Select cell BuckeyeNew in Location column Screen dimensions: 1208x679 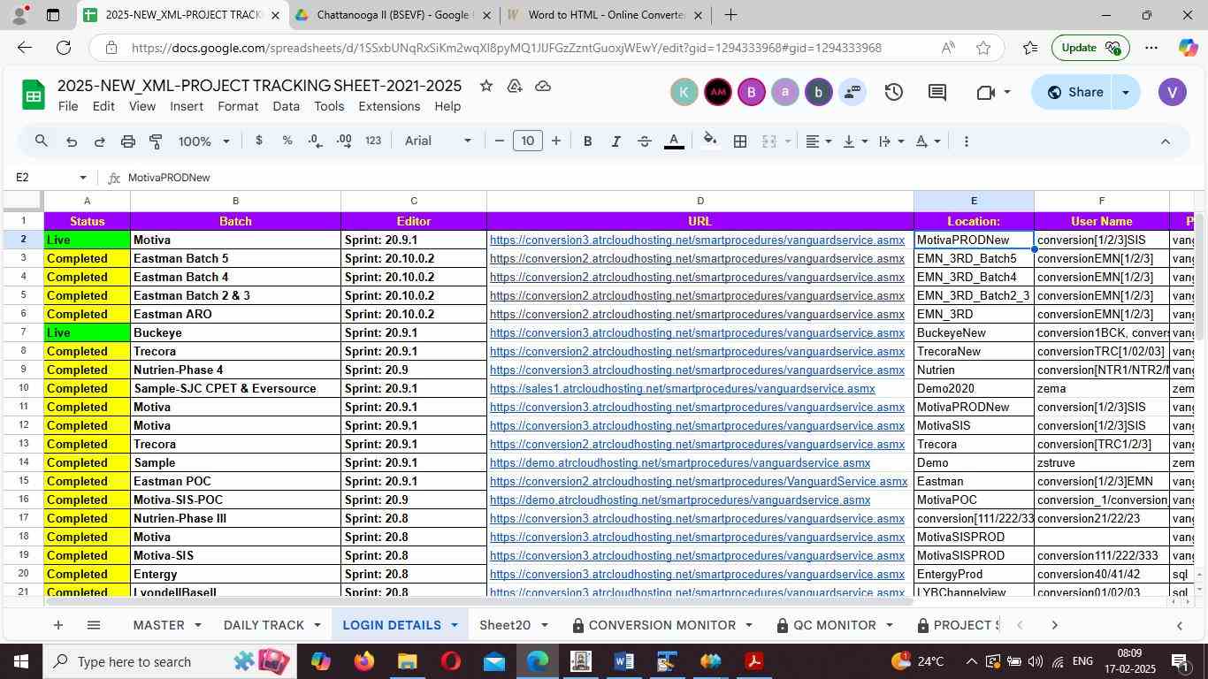974,332
